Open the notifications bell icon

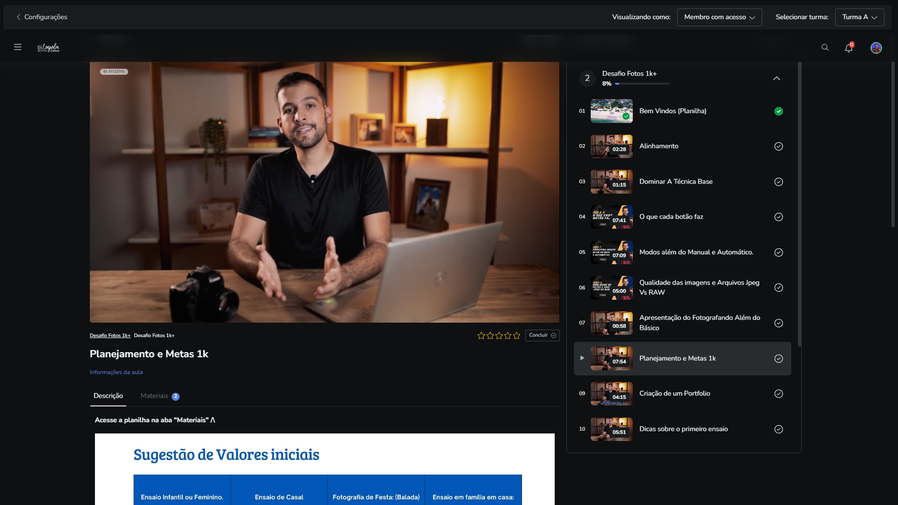(x=848, y=48)
